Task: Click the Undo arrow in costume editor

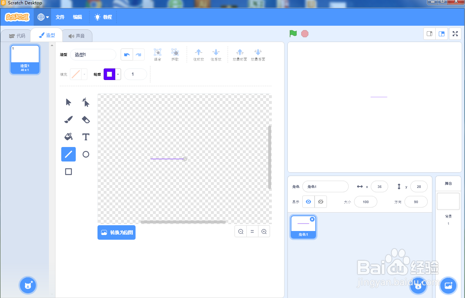Action: [126, 54]
